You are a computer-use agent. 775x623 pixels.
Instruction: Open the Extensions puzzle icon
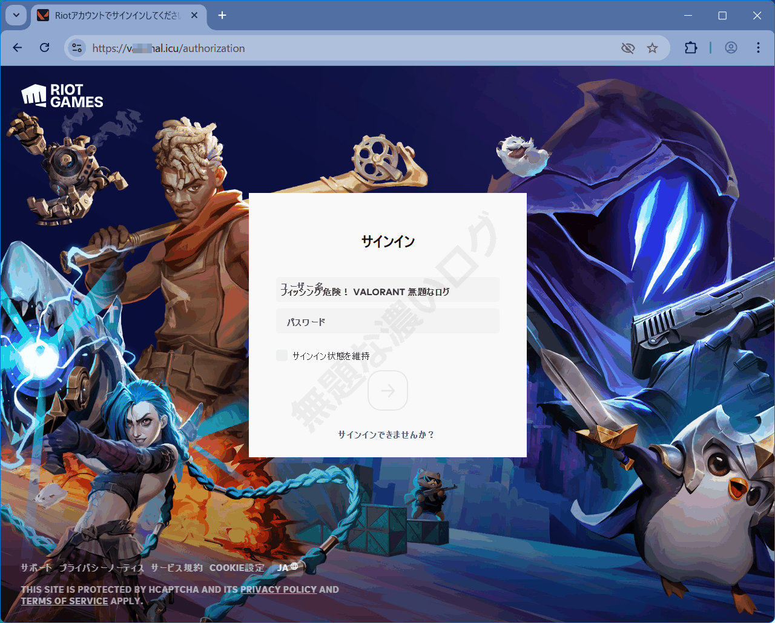click(691, 48)
